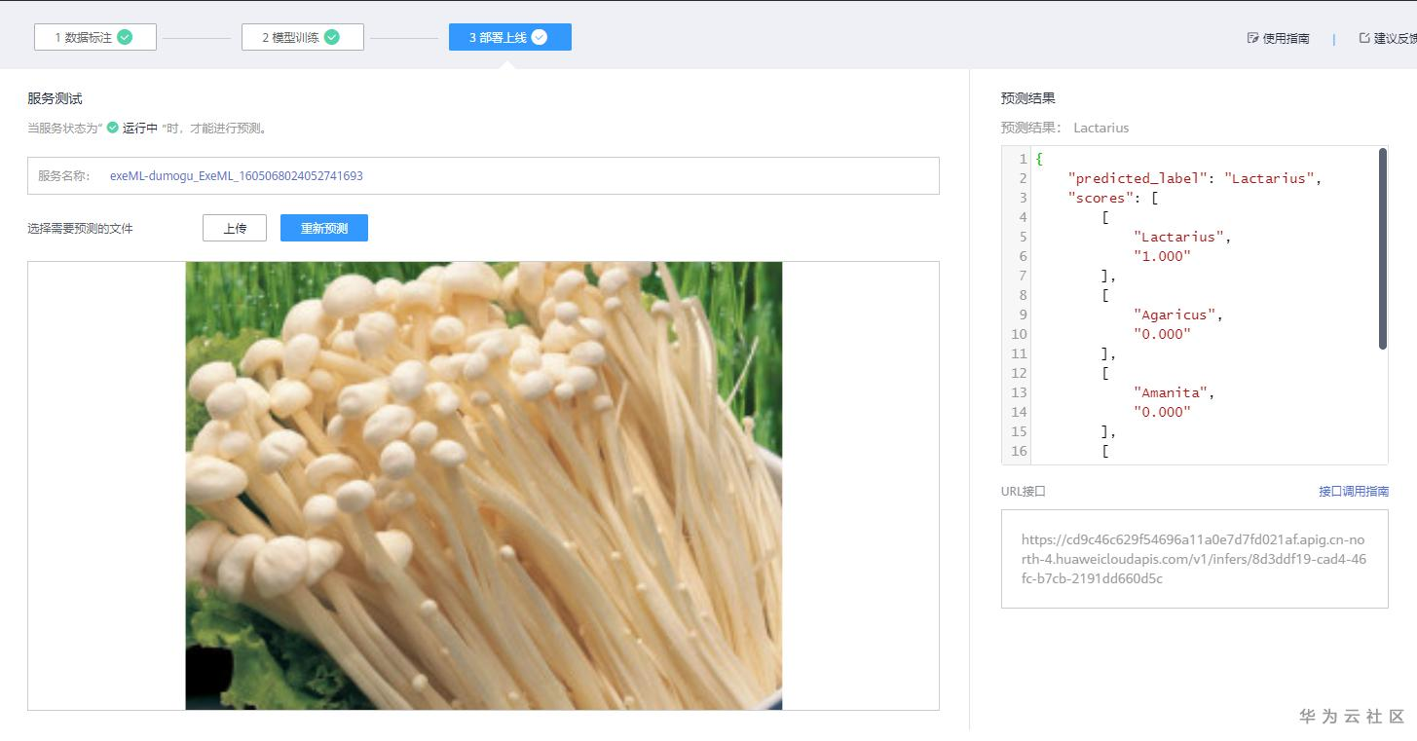Switch to the 数据标注 step tab
The height and width of the screenshot is (741, 1417).
click(94, 36)
